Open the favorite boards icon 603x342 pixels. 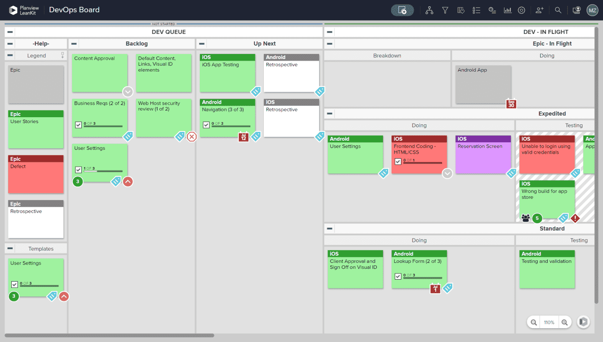tap(461, 10)
